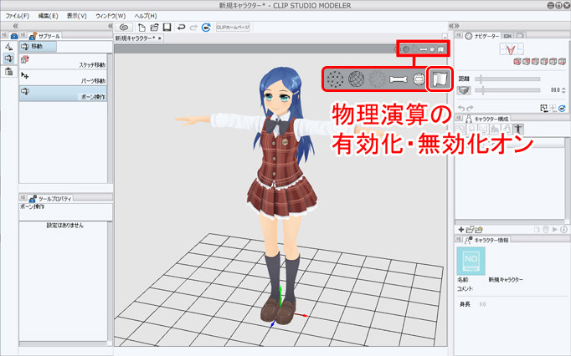Viewport: 571px width, 356px height.
Task: Open the 編集(E) menu
Action: [48, 16]
